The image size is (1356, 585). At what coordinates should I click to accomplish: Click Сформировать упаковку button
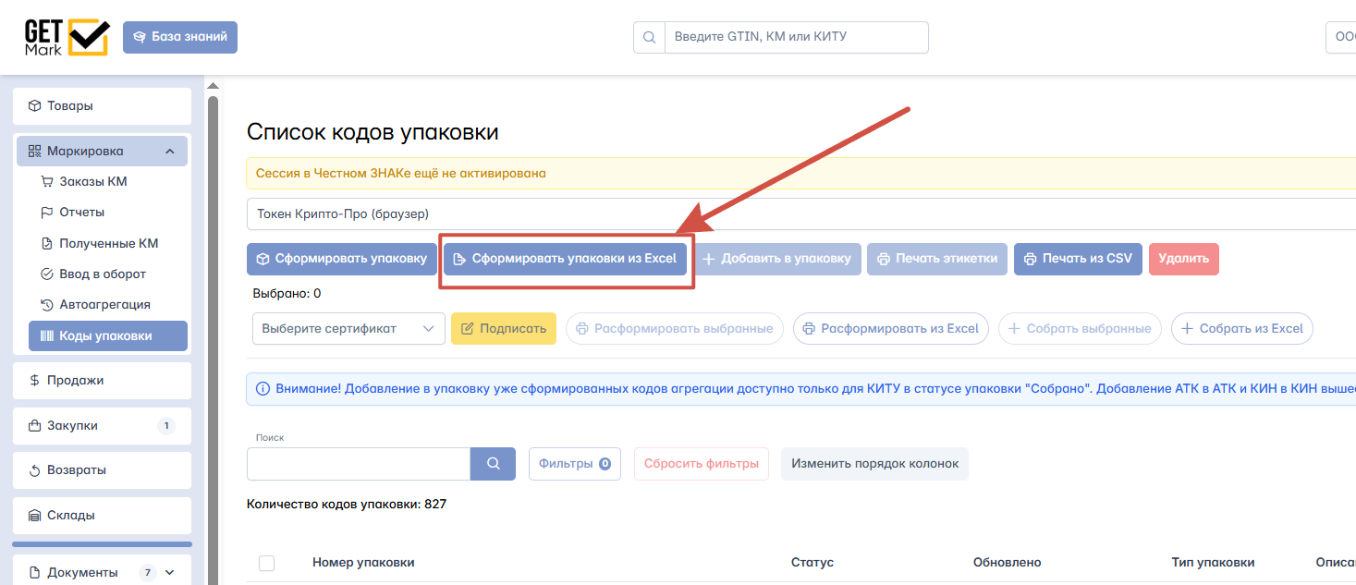(341, 259)
